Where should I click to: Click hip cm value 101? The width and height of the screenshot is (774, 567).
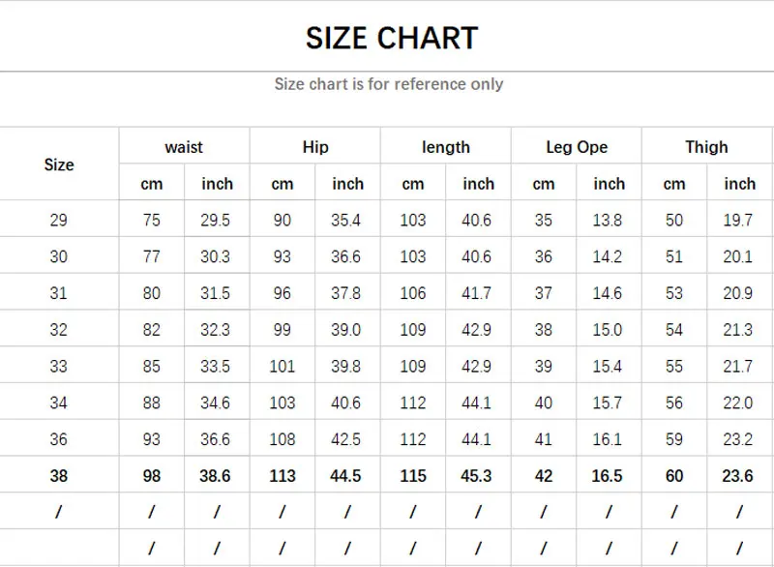pos(283,367)
